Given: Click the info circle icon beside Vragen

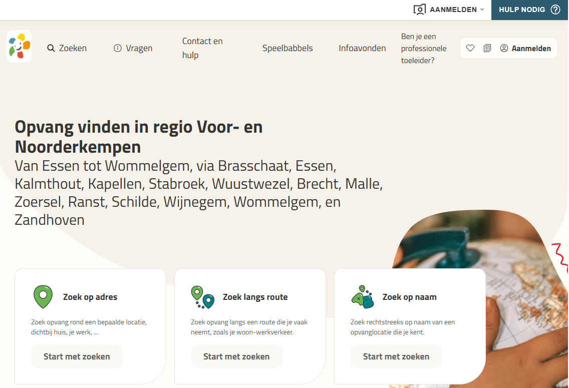Looking at the screenshot, I should [x=118, y=48].
